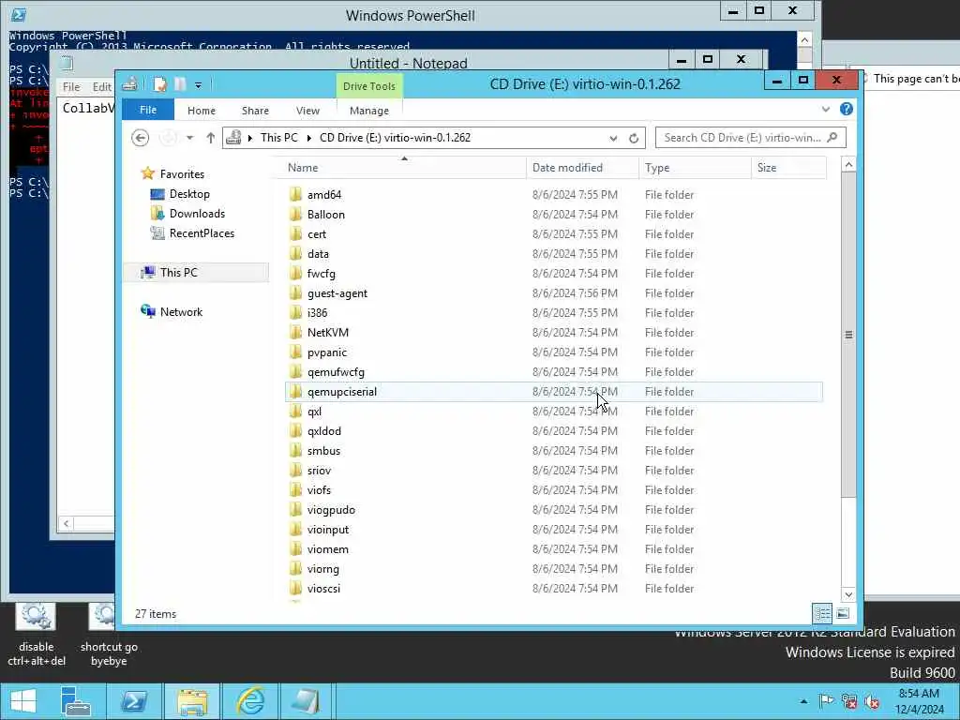This screenshot has height=720, width=960.
Task: Click the Windows Start button
Action: click(23, 701)
